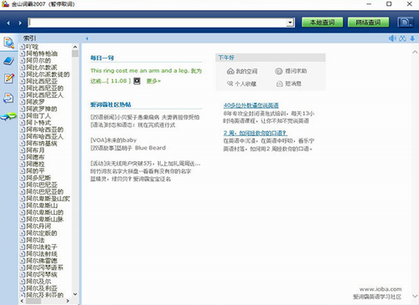Open the '2 周' spoken English link
Image resolution: width=419 pixels, height=305 pixels.
[256, 133]
